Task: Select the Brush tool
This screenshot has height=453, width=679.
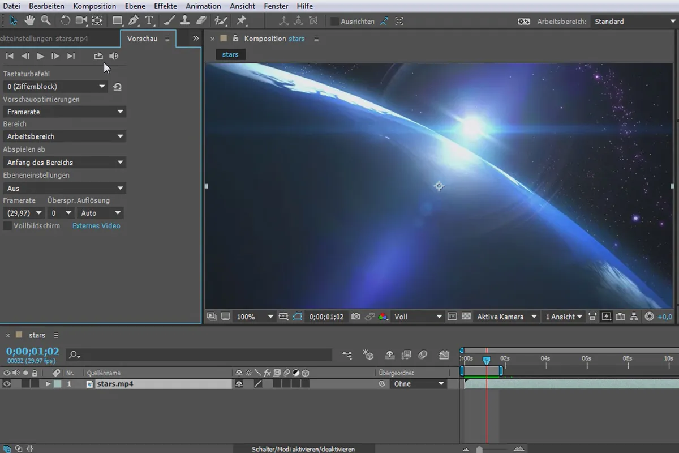Action: pyautogui.click(x=169, y=21)
